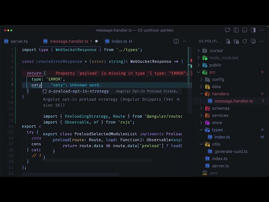Open title bar more options ellipsis
This screenshot has width=269, height=202.
261,30
